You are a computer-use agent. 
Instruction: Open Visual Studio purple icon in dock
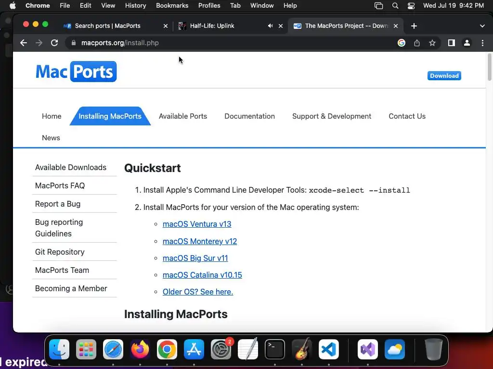(x=368, y=349)
